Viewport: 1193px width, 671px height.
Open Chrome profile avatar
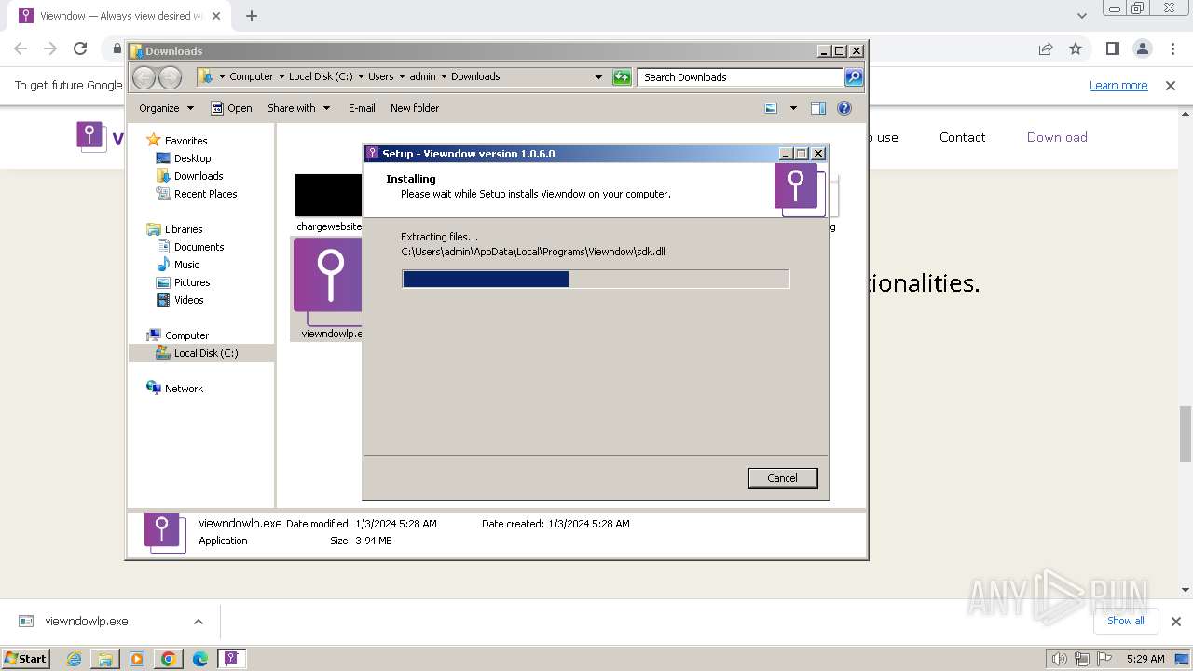1142,48
